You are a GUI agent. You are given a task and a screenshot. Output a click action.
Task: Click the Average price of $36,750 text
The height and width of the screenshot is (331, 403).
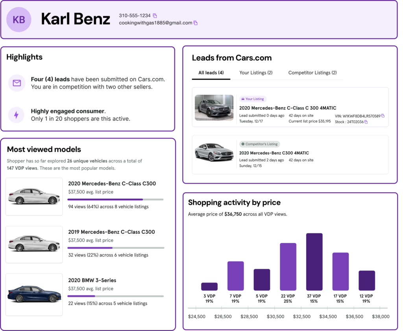[237, 214]
